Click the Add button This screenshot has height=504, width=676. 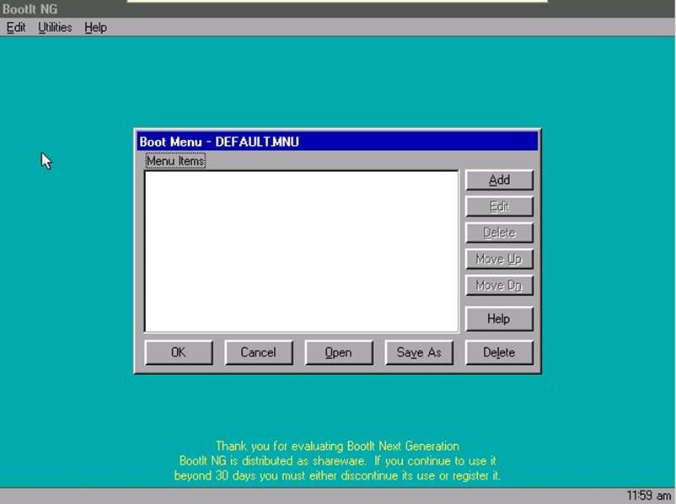(499, 180)
